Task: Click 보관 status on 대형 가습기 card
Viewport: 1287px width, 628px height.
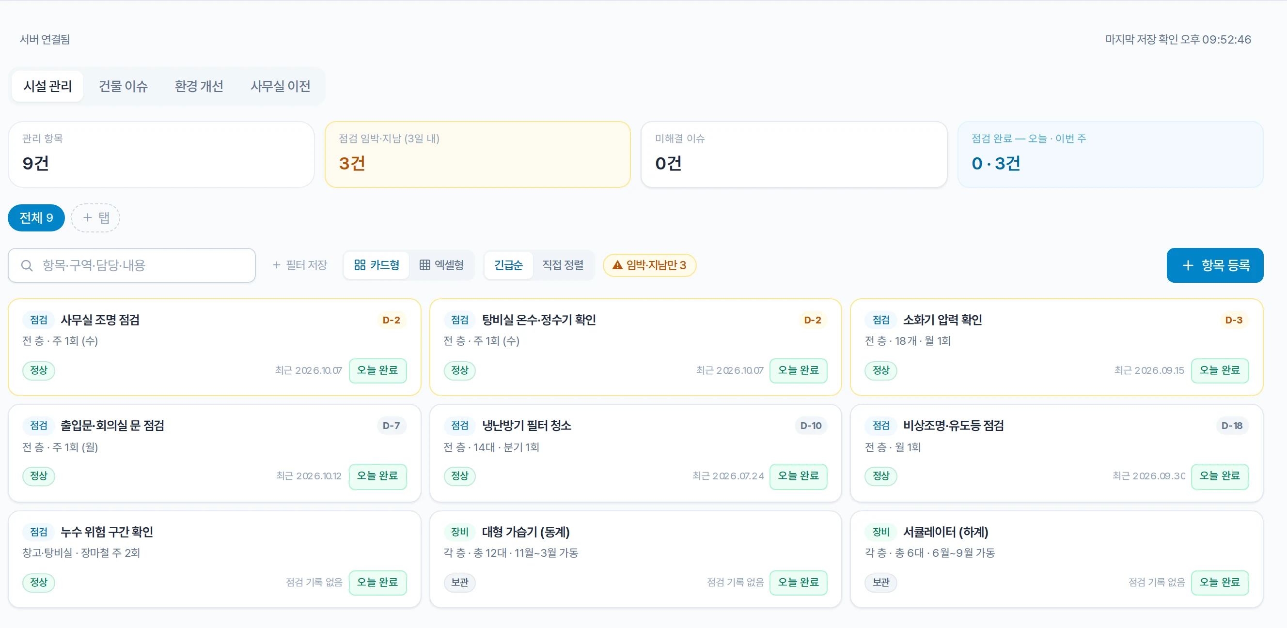Action: point(460,582)
